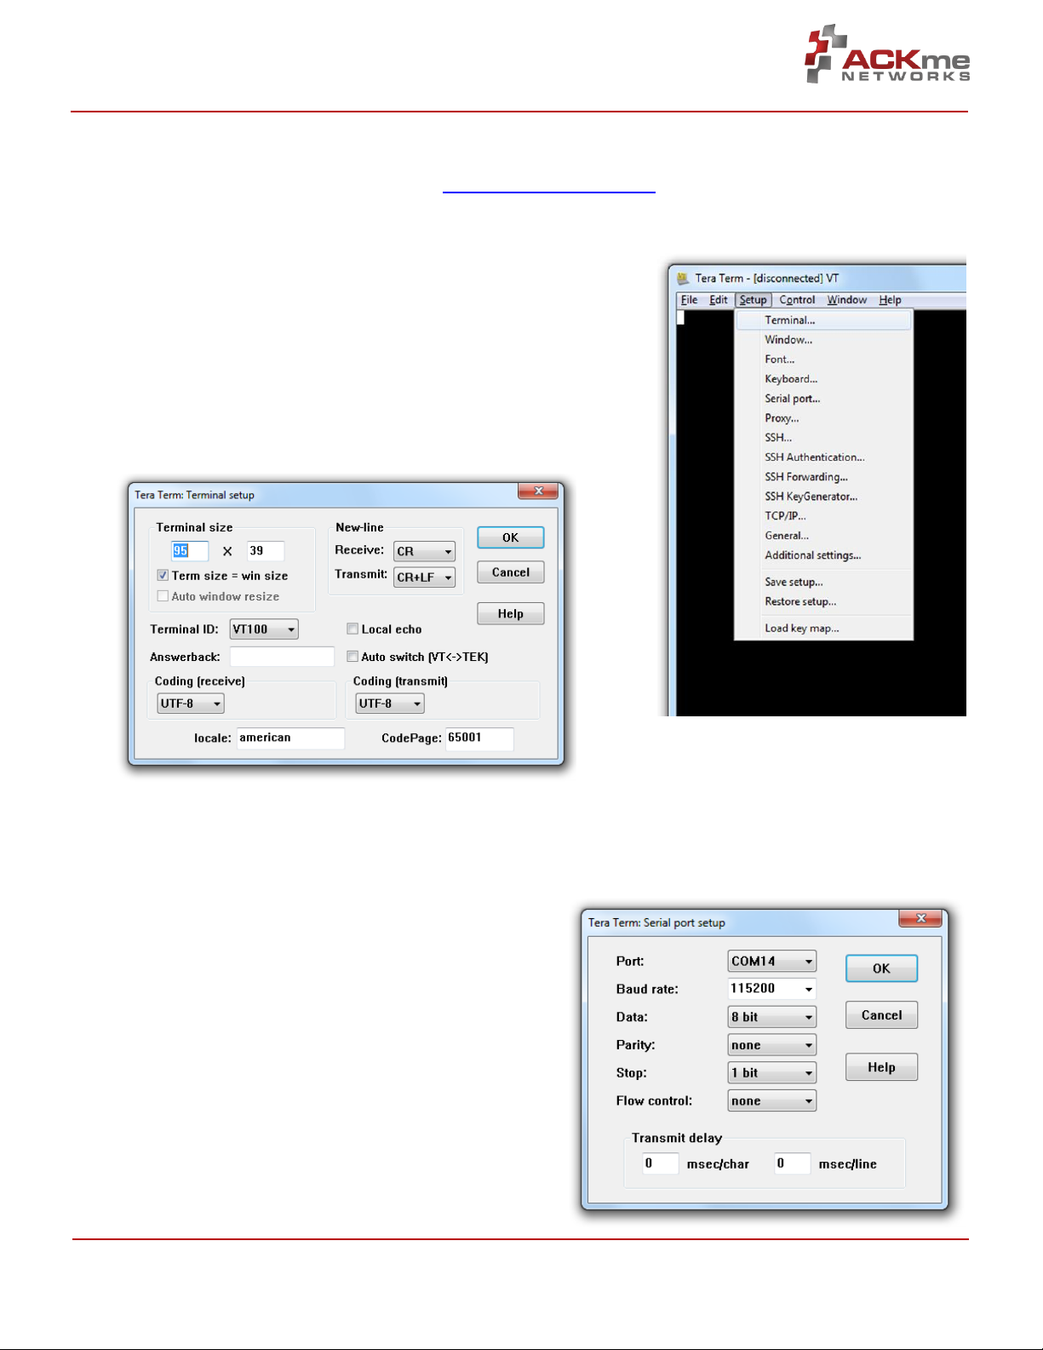Click OK in Terminal setup dialog
This screenshot has width=1043, height=1350.
pyautogui.click(x=511, y=537)
